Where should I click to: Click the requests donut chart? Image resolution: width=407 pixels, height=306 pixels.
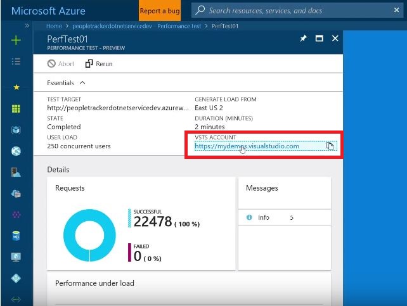click(x=89, y=235)
